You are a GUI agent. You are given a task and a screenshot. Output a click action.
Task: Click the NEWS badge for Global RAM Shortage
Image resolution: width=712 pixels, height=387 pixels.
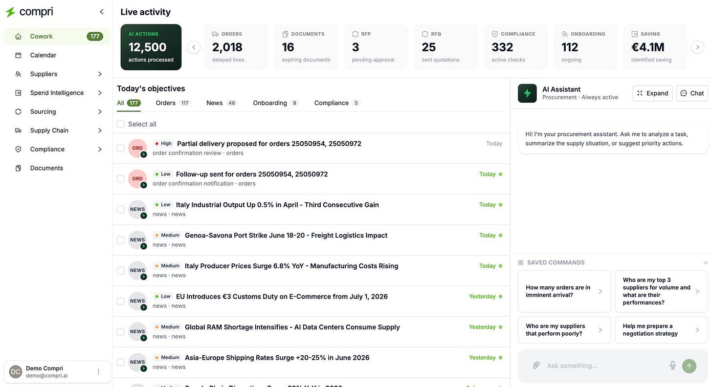click(x=137, y=331)
